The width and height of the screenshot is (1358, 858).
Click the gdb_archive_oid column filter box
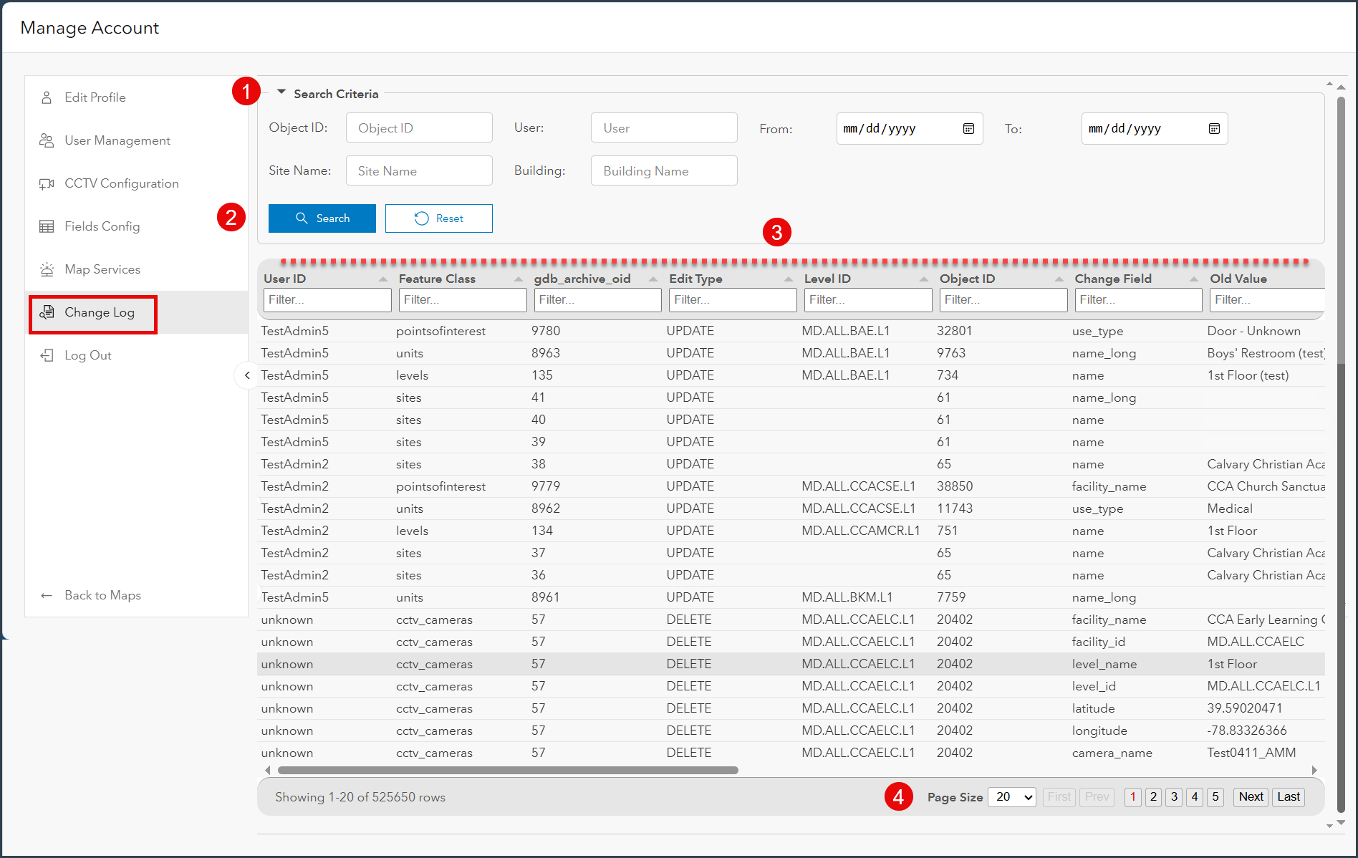coord(598,300)
